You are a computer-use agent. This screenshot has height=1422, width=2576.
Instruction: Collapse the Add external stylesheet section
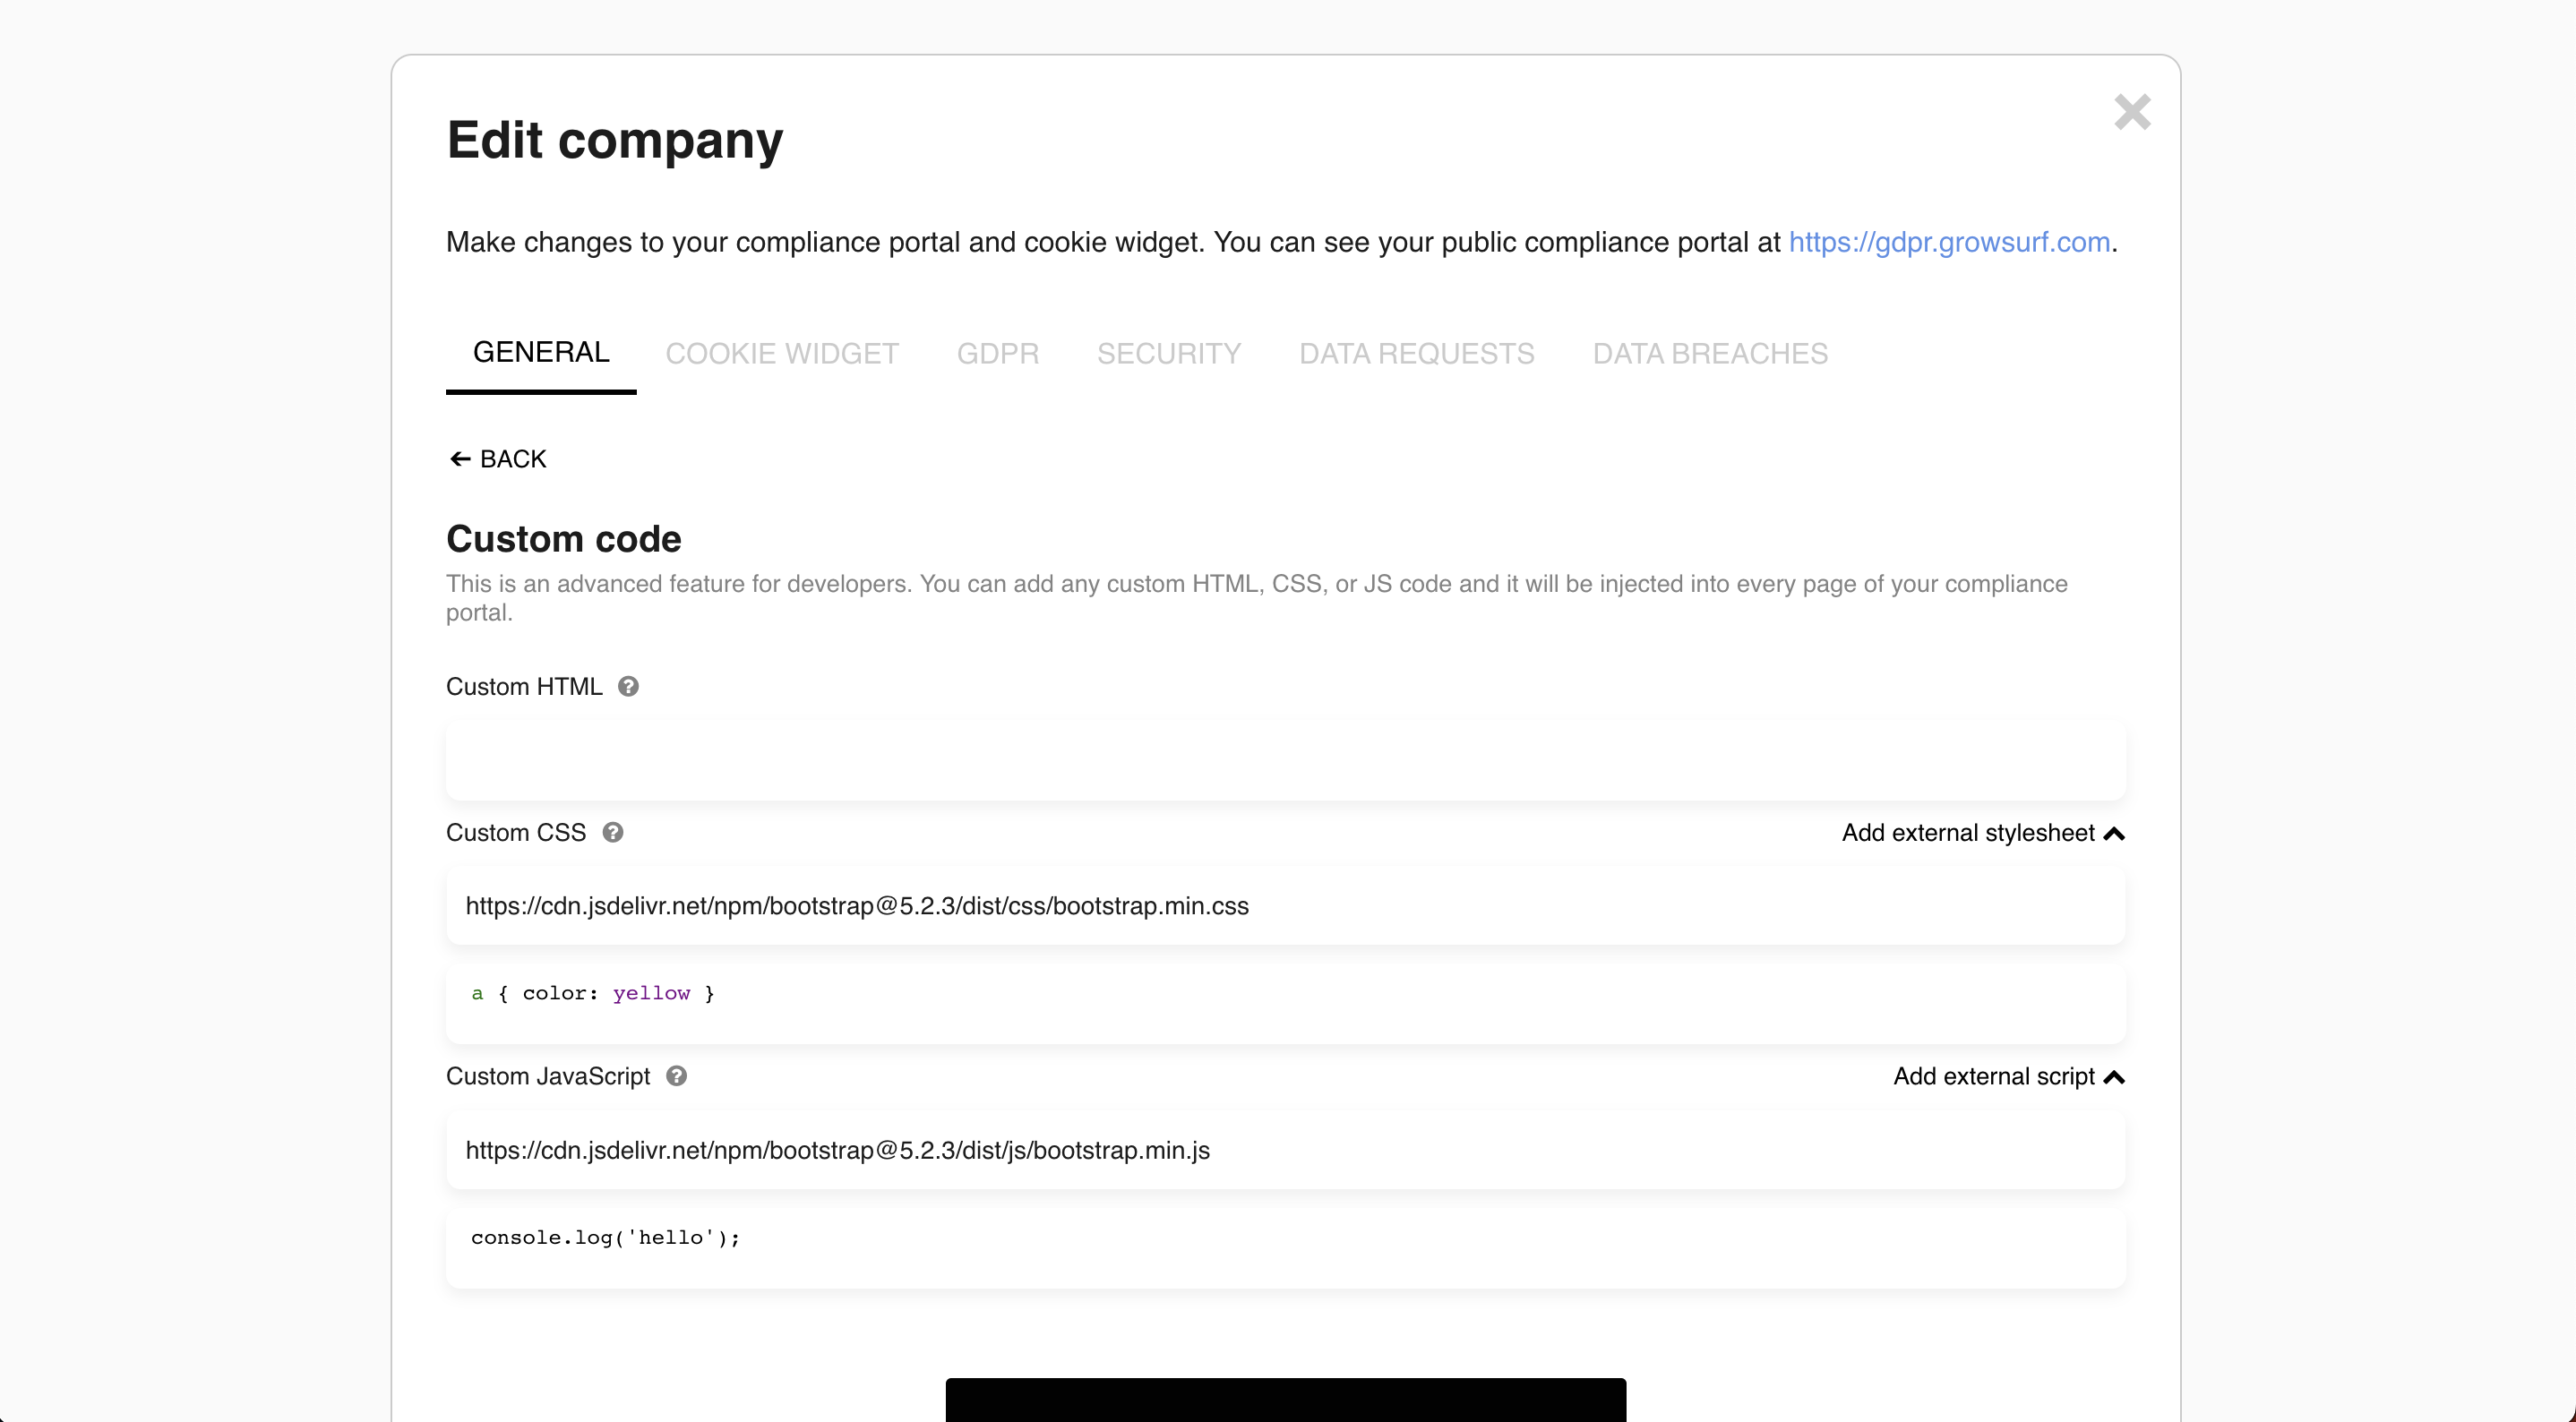[x=1968, y=833]
